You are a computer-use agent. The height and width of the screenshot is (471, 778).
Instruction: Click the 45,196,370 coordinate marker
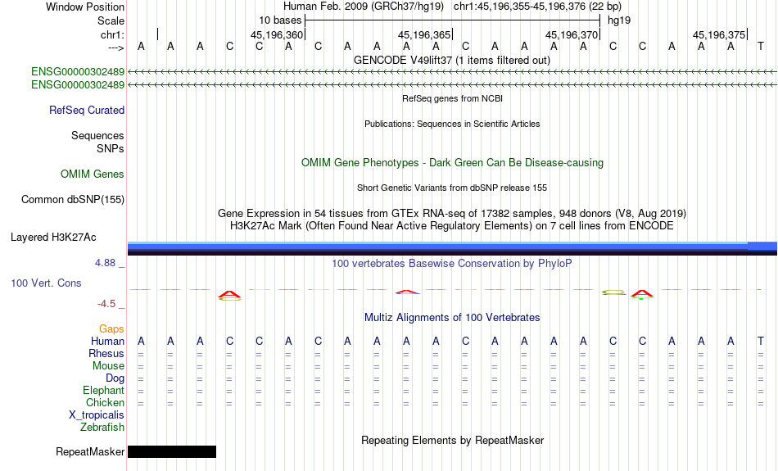tap(571, 34)
